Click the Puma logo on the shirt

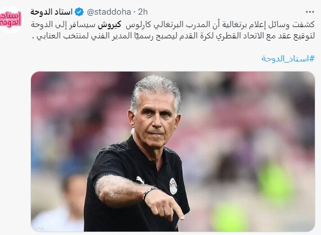coord(140,179)
